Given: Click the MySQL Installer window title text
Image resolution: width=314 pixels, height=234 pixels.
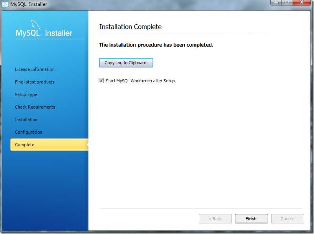Looking at the screenshot, I should (x=29, y=4).
